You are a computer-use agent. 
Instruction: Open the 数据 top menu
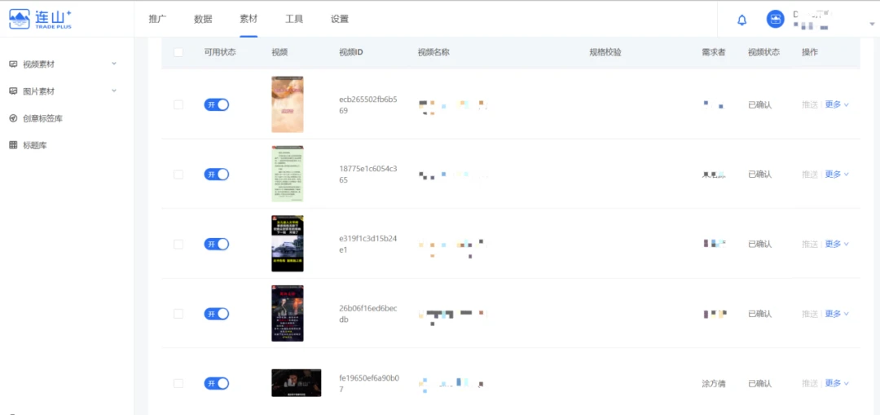[203, 19]
